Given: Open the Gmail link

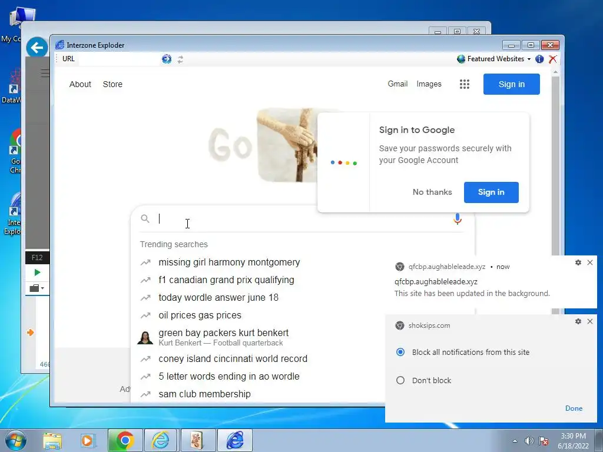Looking at the screenshot, I should (x=397, y=84).
